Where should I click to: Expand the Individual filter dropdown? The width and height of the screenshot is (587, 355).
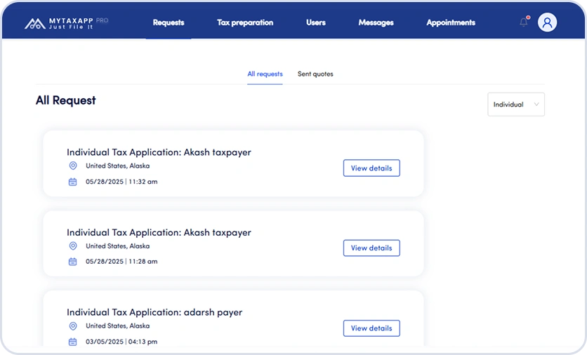[516, 105]
